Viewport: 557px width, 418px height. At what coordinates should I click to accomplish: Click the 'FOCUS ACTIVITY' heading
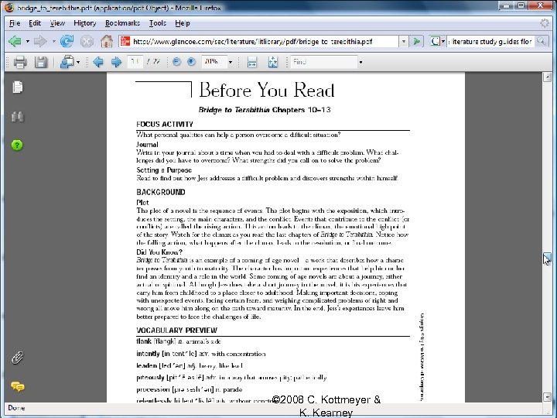click(165, 125)
